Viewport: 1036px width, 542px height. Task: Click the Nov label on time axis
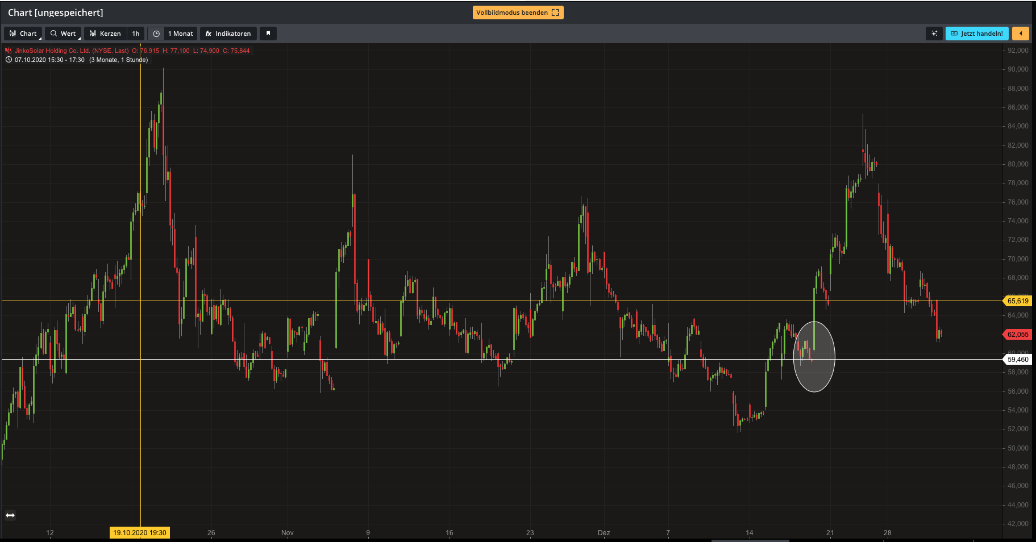(288, 533)
